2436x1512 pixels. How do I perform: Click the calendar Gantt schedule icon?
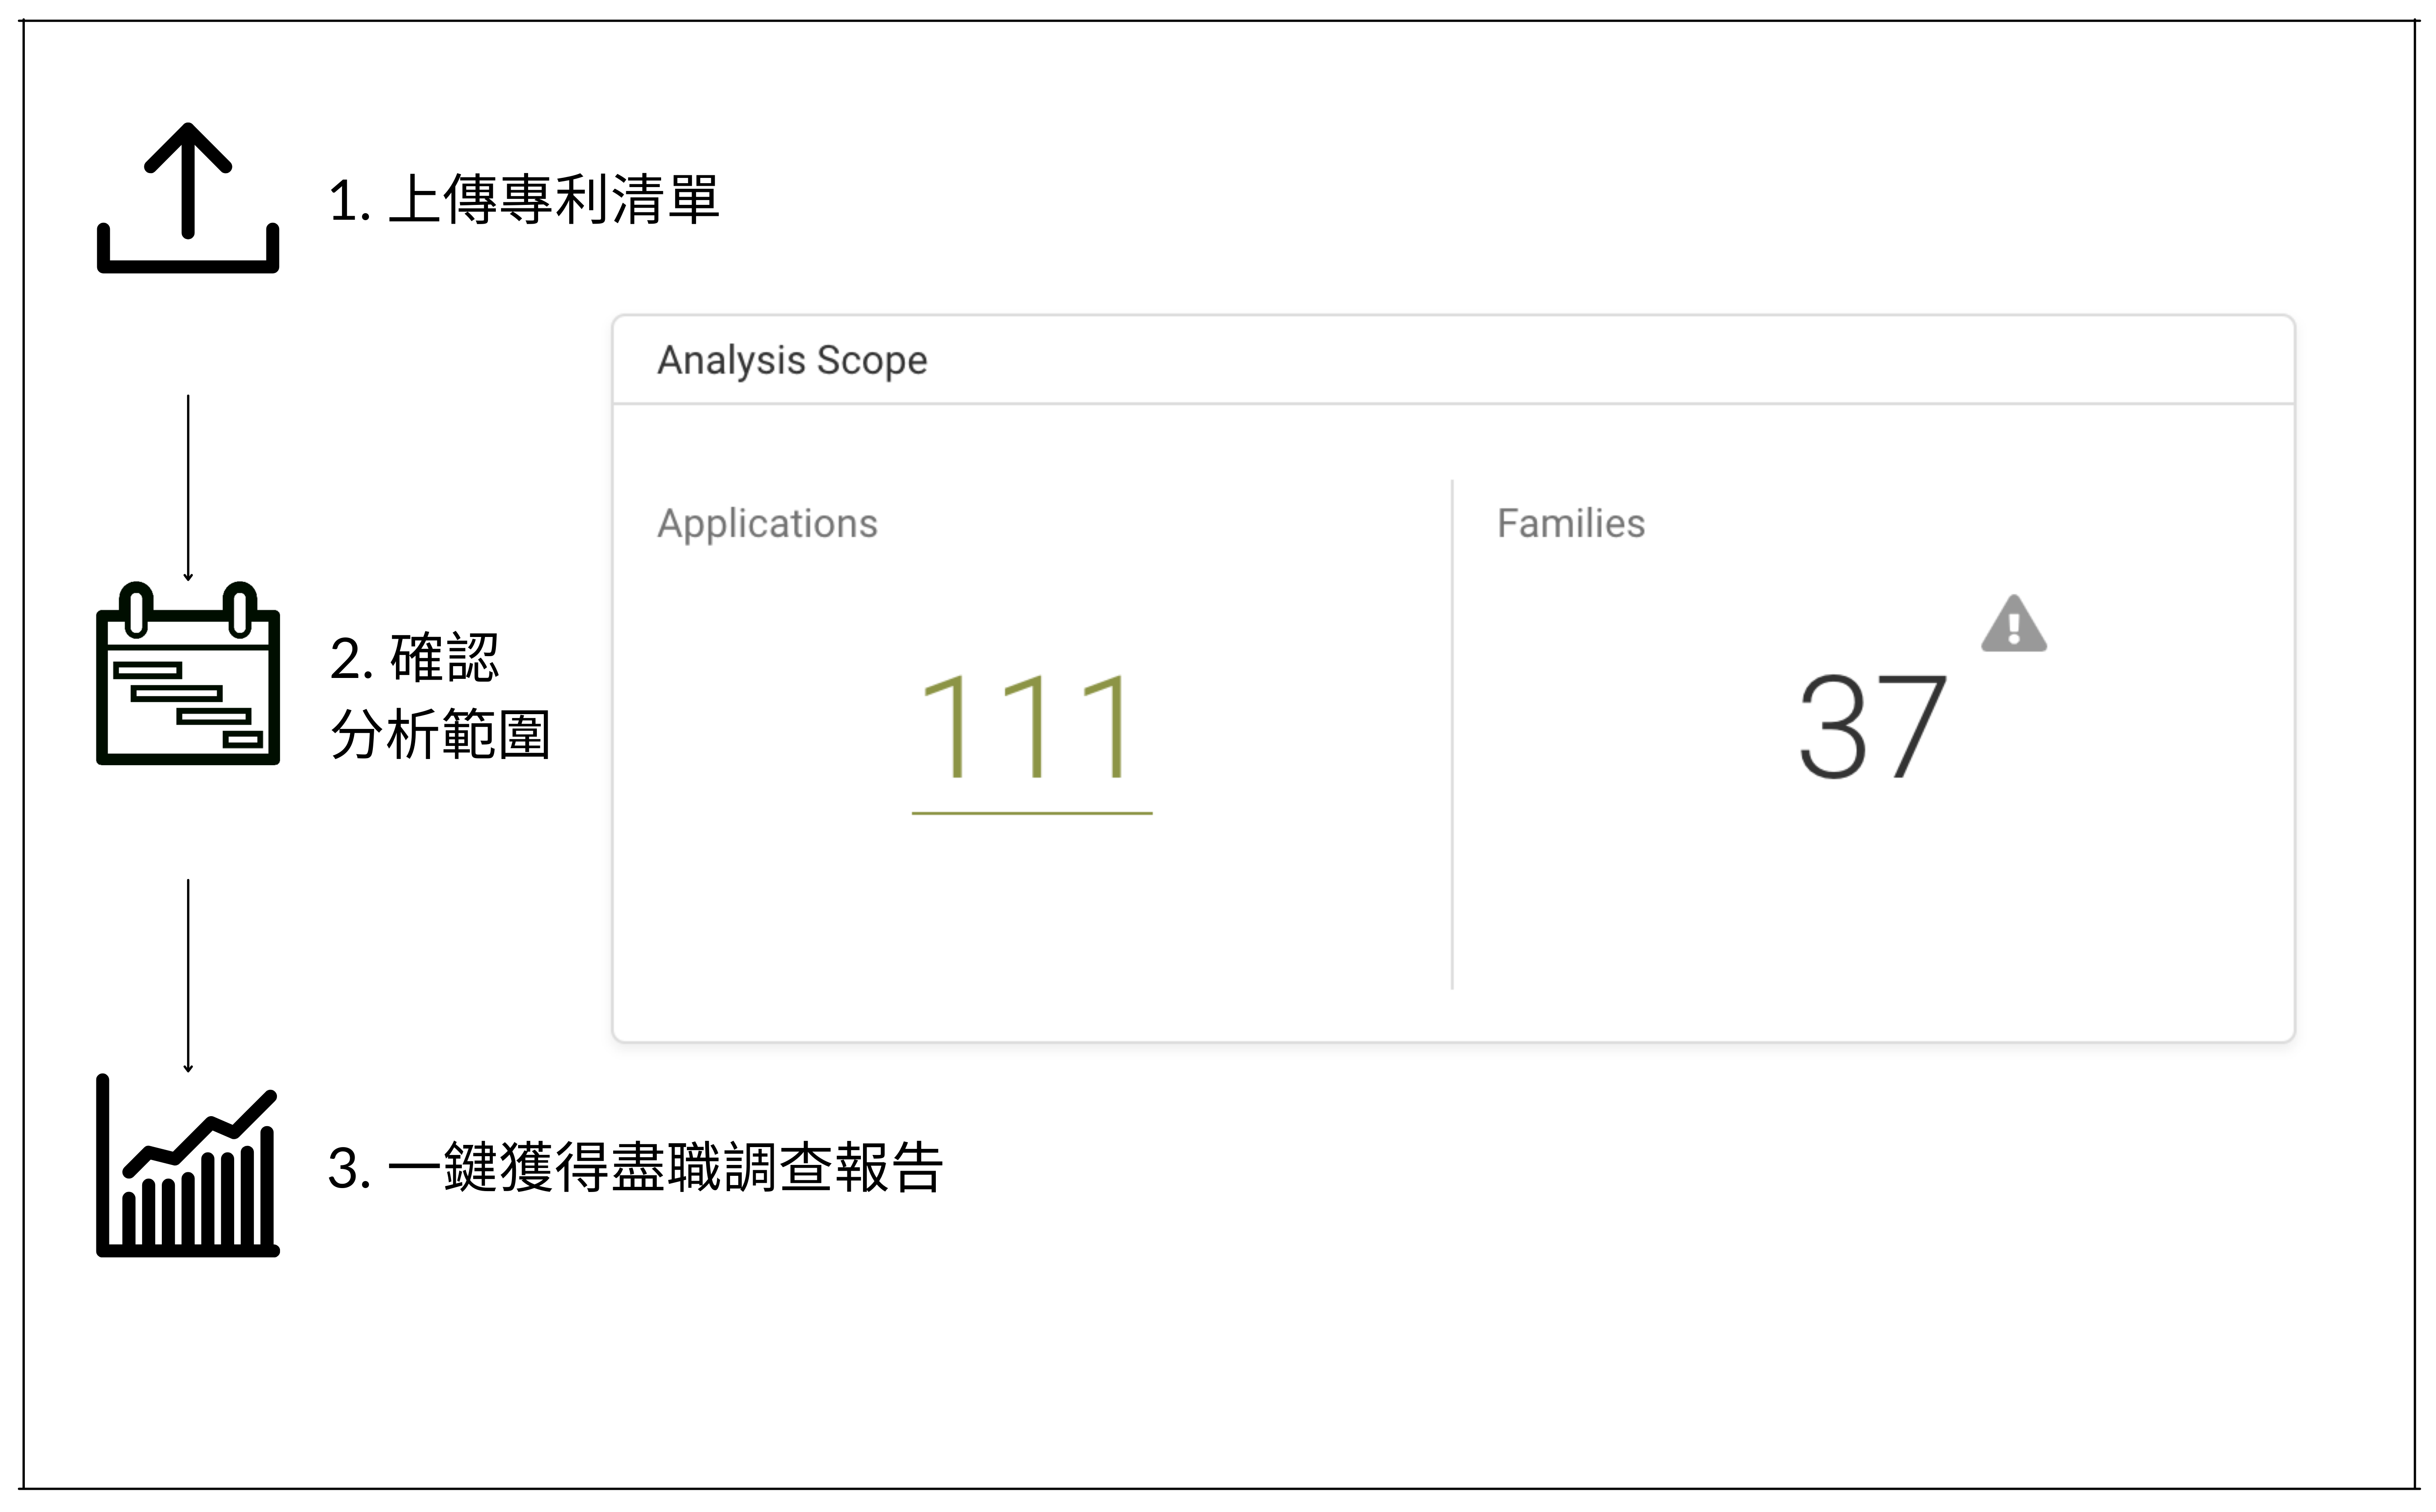click(188, 674)
